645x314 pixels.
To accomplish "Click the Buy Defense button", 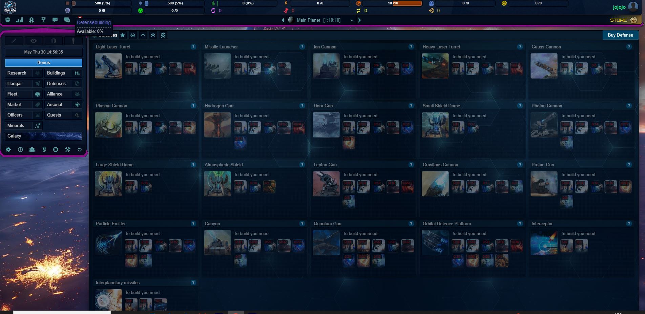I will 620,35.
